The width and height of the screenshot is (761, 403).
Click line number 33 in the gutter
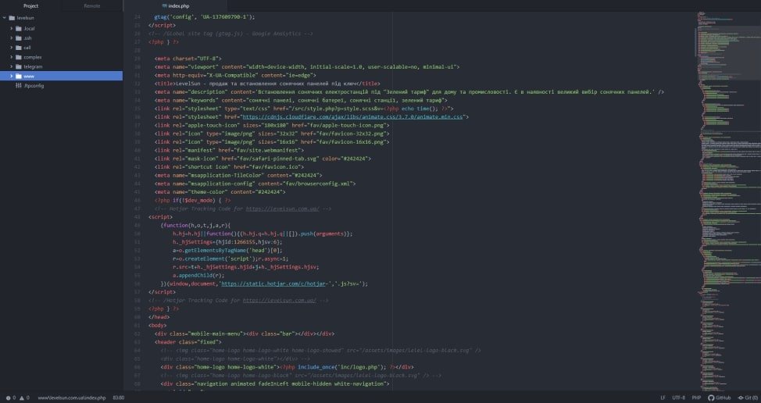coord(137,91)
